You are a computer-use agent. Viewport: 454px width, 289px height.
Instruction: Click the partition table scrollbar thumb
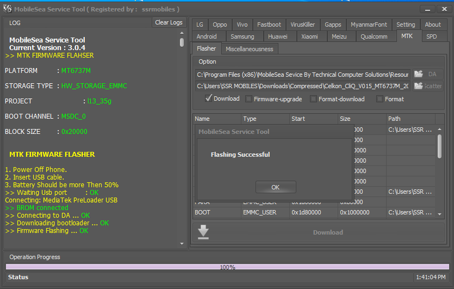439,146
